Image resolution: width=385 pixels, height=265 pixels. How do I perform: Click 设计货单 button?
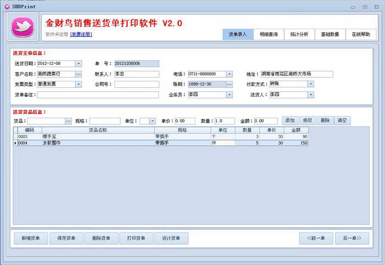point(171,238)
